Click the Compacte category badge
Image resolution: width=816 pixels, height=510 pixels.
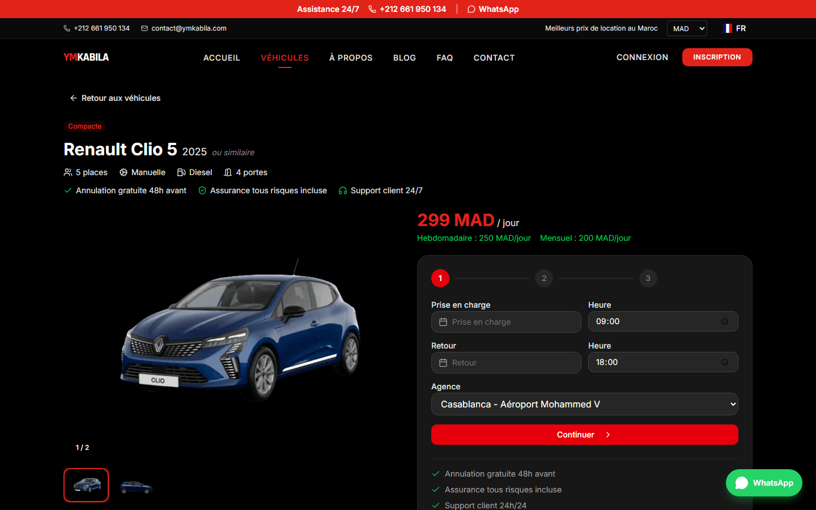point(85,126)
